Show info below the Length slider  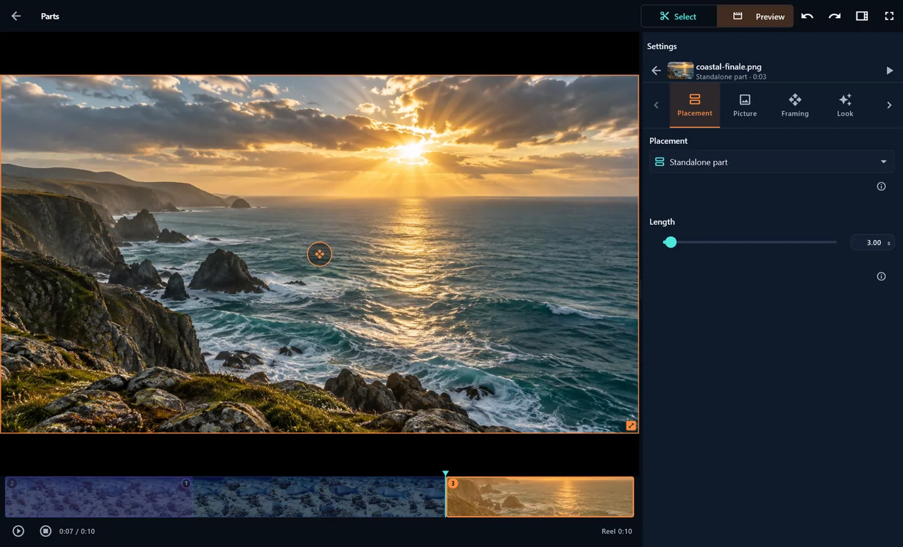pos(881,276)
